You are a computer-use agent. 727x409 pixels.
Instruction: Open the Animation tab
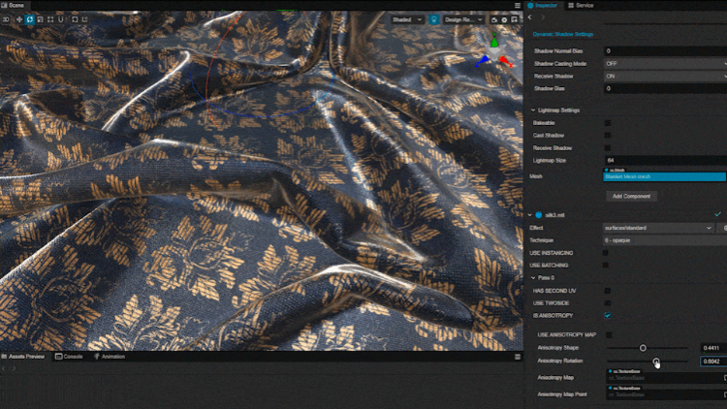click(110, 357)
